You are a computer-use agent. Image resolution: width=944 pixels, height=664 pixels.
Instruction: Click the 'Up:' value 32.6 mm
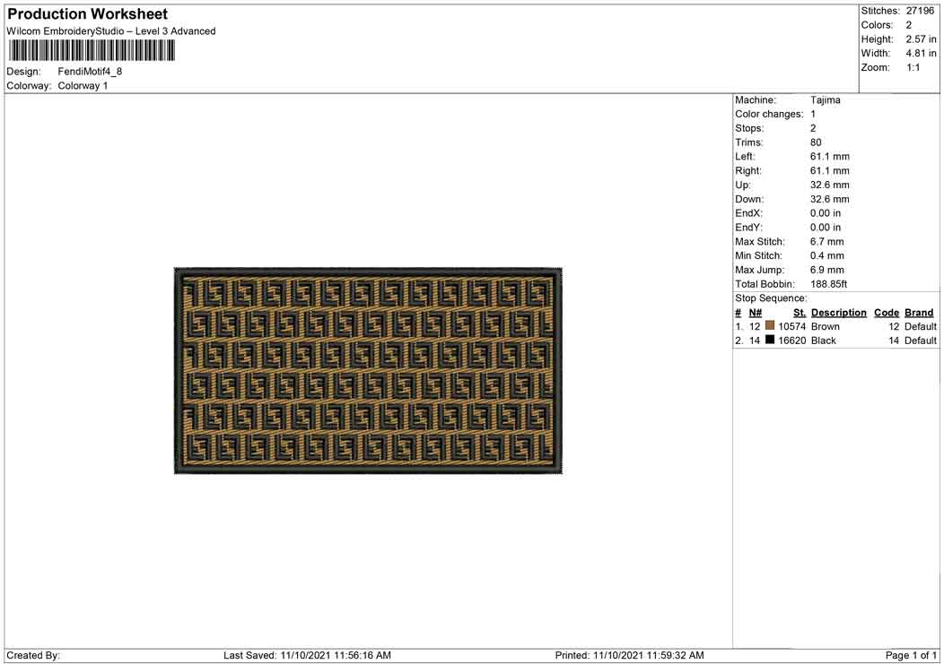(830, 185)
